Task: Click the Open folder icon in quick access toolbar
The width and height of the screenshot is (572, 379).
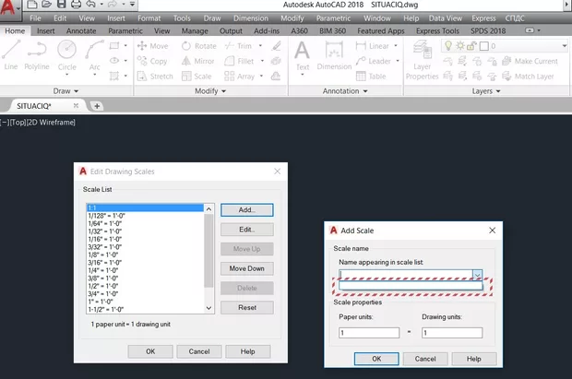Action: (x=46, y=5)
